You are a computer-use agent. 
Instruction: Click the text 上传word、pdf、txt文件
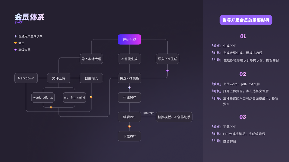click(x=241, y=84)
